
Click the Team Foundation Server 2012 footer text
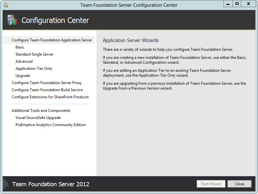click(51, 184)
